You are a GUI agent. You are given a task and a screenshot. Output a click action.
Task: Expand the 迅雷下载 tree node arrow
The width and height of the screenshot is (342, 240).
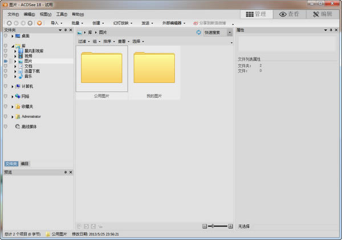(x=15, y=71)
